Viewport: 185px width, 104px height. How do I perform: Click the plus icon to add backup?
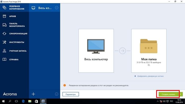point(33,94)
